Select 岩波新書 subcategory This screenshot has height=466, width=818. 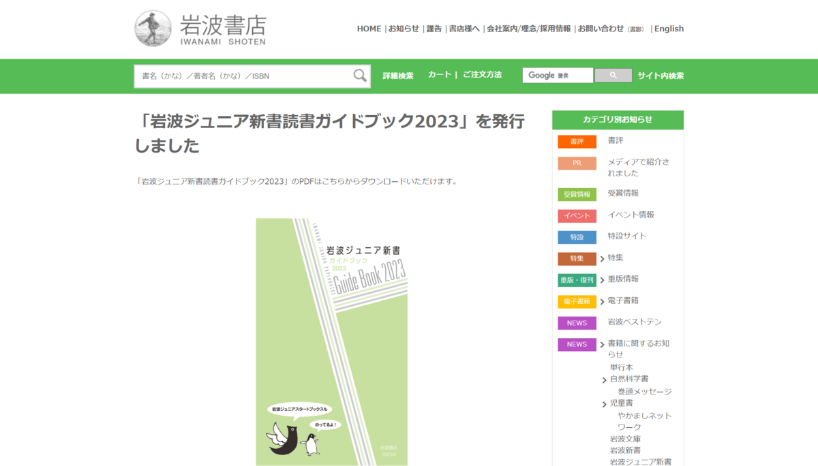click(626, 450)
